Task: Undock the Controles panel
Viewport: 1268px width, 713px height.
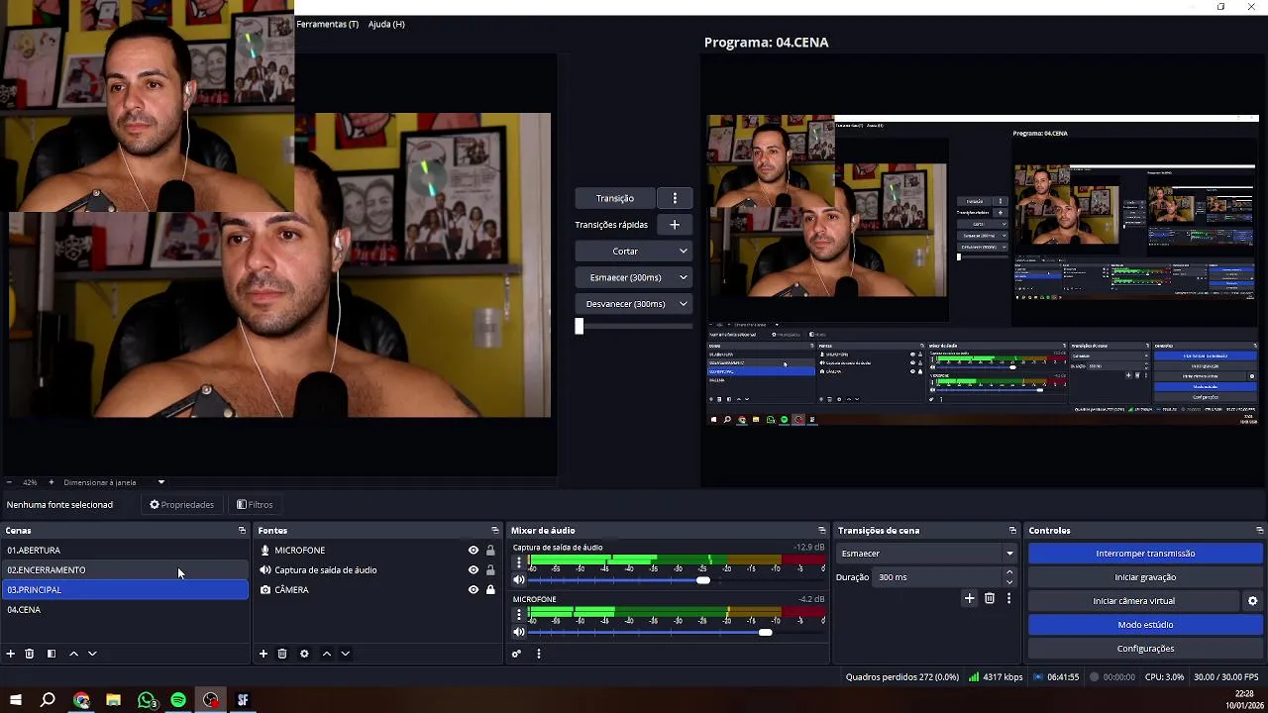Action: click(x=1259, y=531)
